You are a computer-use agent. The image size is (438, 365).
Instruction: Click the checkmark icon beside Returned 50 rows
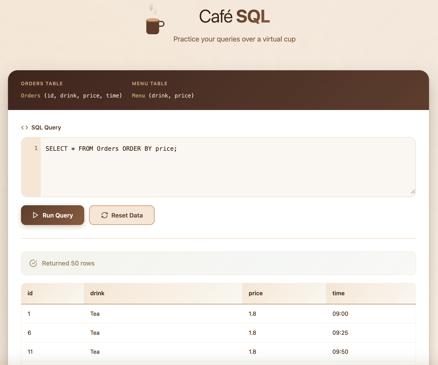[x=33, y=263]
